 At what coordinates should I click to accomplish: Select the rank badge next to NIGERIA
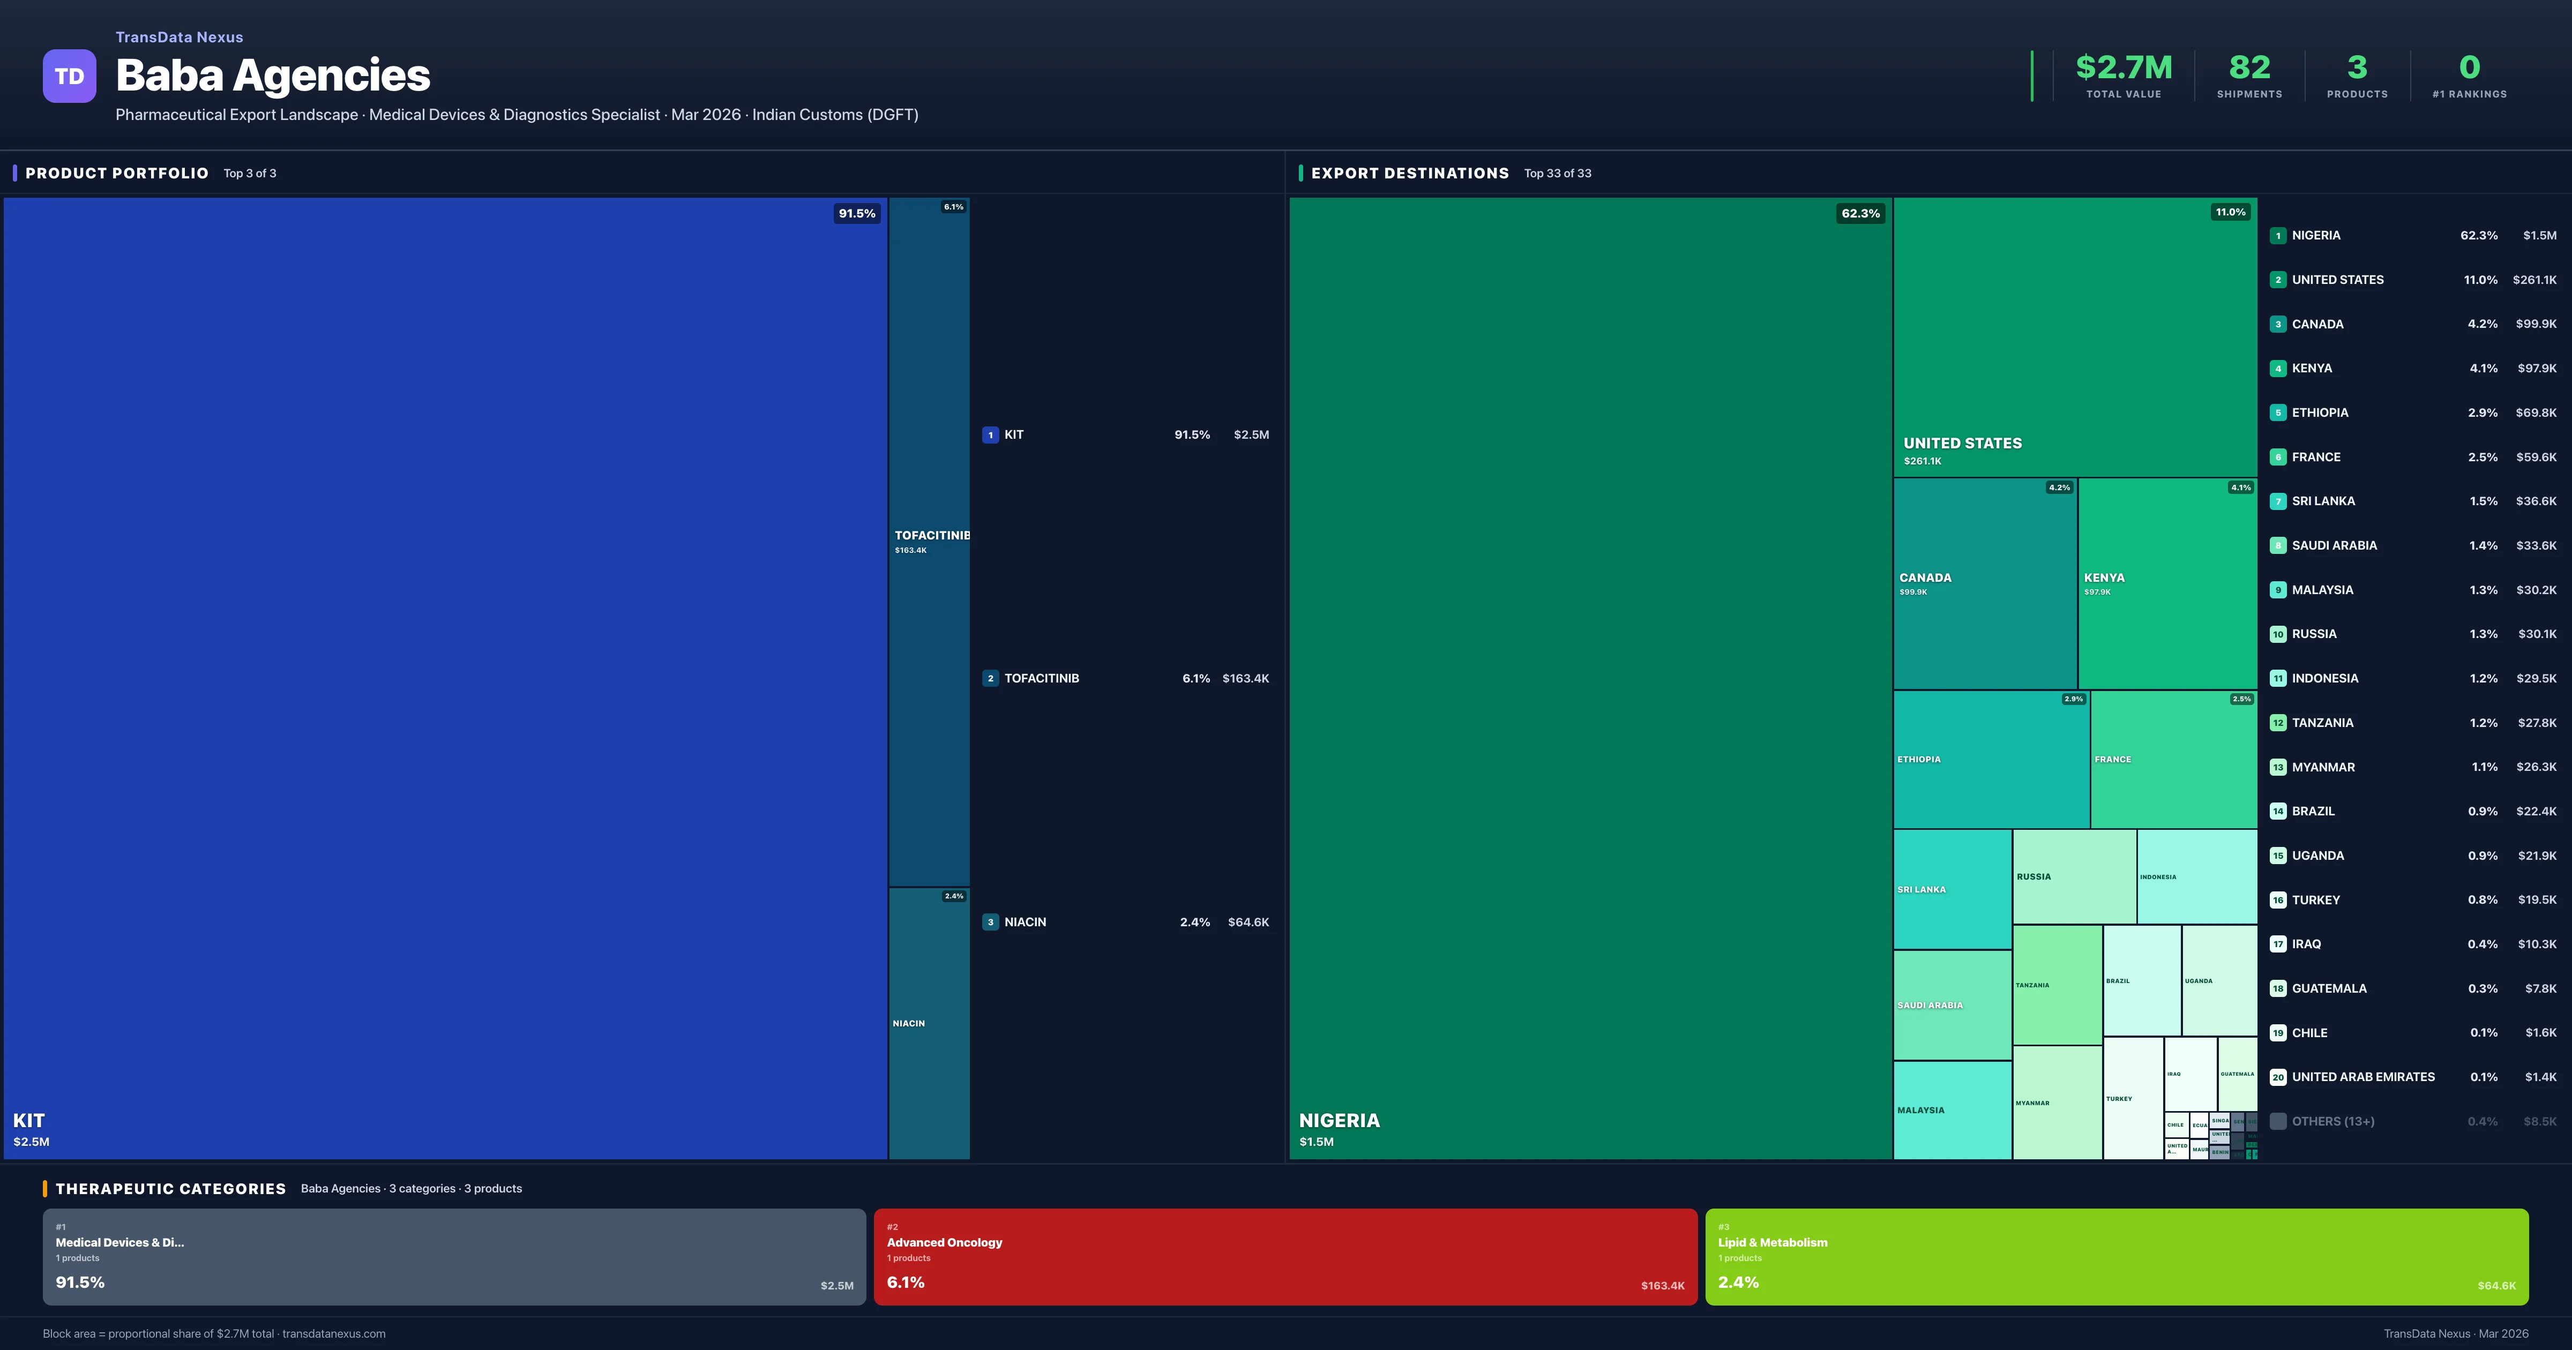[x=2279, y=235]
